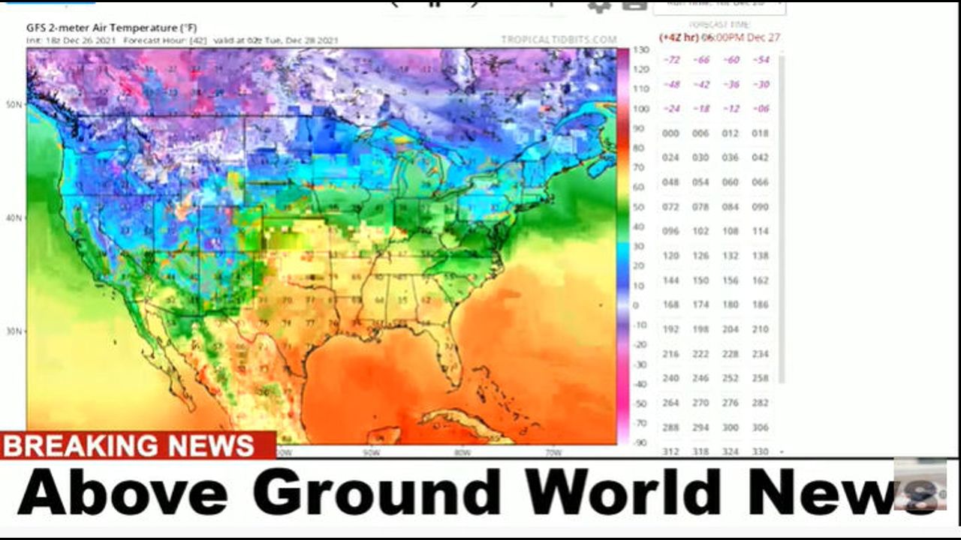The image size is (961, 540).
Task: Select forecast hour 042
Action: tap(761, 157)
